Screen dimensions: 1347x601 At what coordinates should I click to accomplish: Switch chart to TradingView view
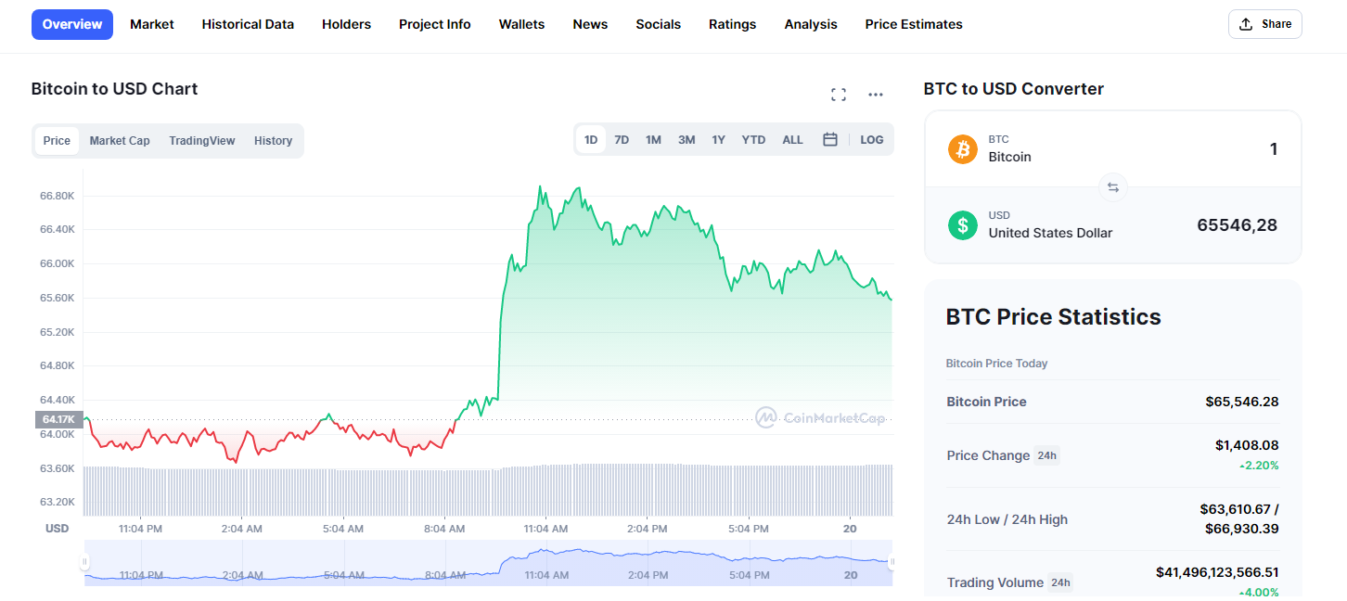point(202,141)
